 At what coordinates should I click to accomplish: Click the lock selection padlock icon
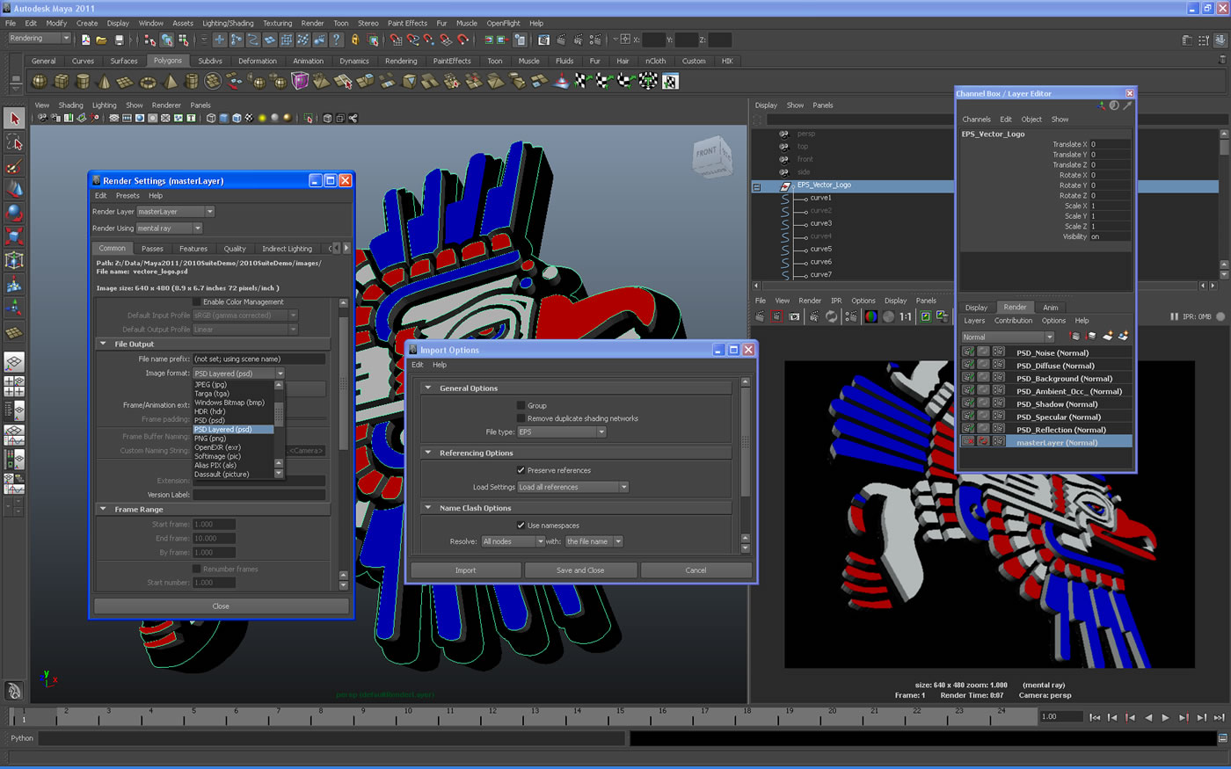coord(355,40)
